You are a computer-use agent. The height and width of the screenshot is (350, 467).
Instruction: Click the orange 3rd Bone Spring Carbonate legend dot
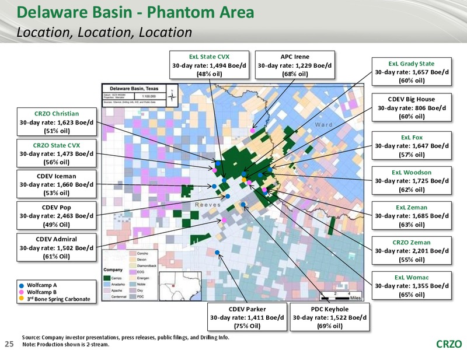pos(21,299)
